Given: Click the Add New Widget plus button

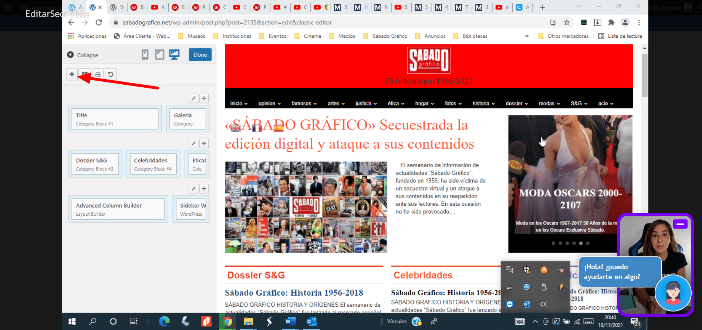Looking at the screenshot, I should click(72, 74).
